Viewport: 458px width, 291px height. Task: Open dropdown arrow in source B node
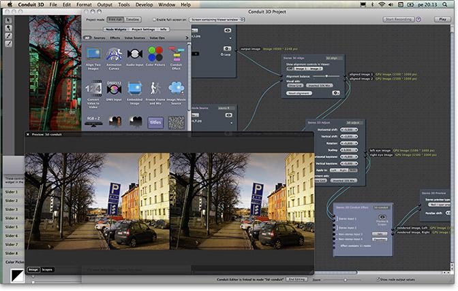coord(231,123)
